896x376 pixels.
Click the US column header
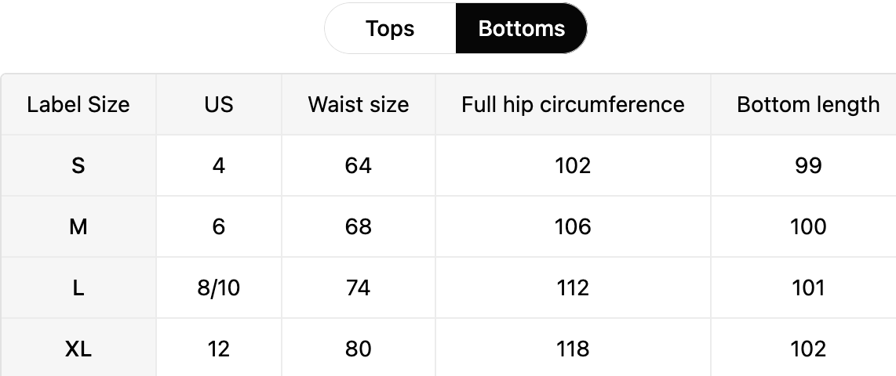218,105
